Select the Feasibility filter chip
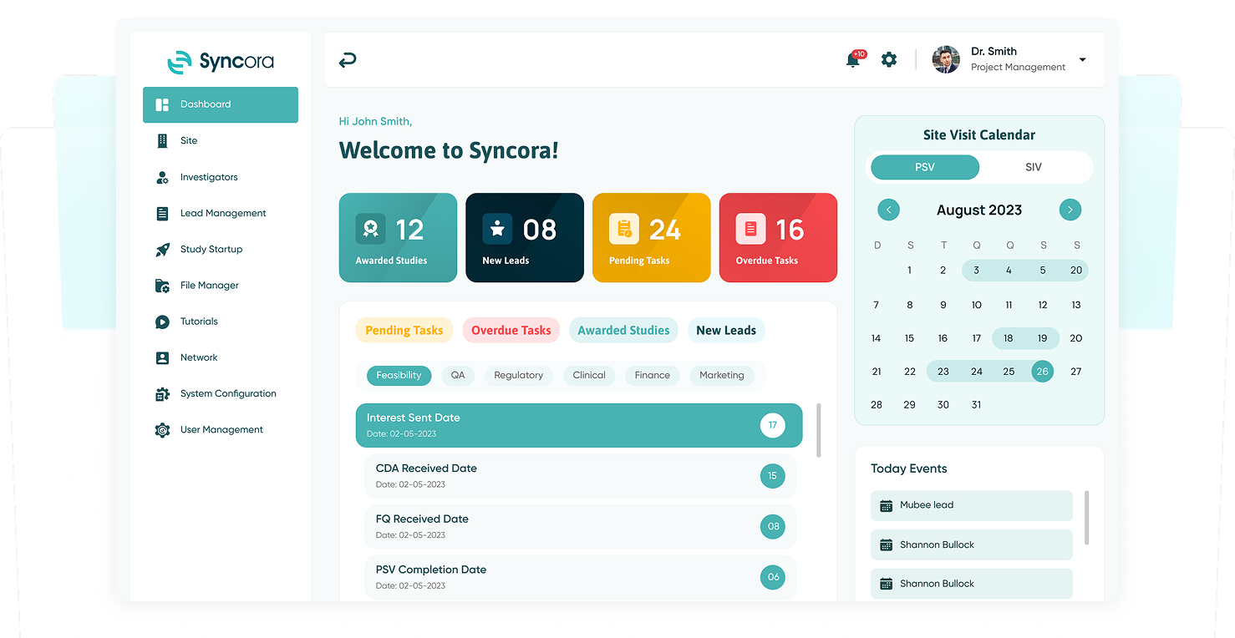The width and height of the screenshot is (1235, 638). (399, 376)
